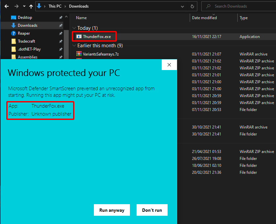This screenshot has height=224, width=276.
Task: Click date 16/11/2021 22:17
Action: tap(207, 37)
